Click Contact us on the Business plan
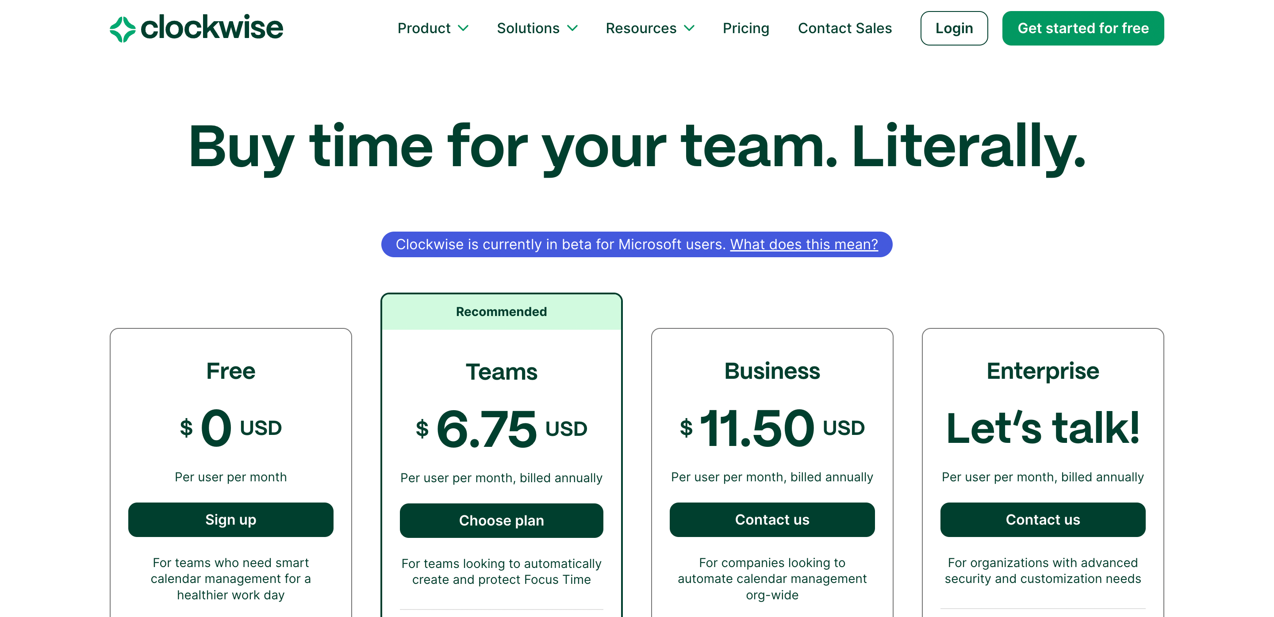 (772, 520)
